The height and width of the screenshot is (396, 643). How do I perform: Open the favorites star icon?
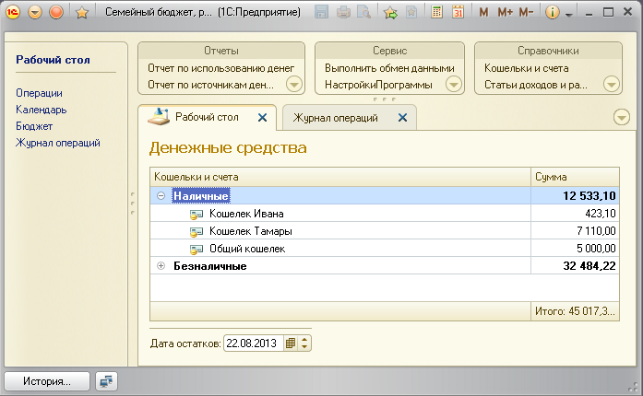point(82,13)
